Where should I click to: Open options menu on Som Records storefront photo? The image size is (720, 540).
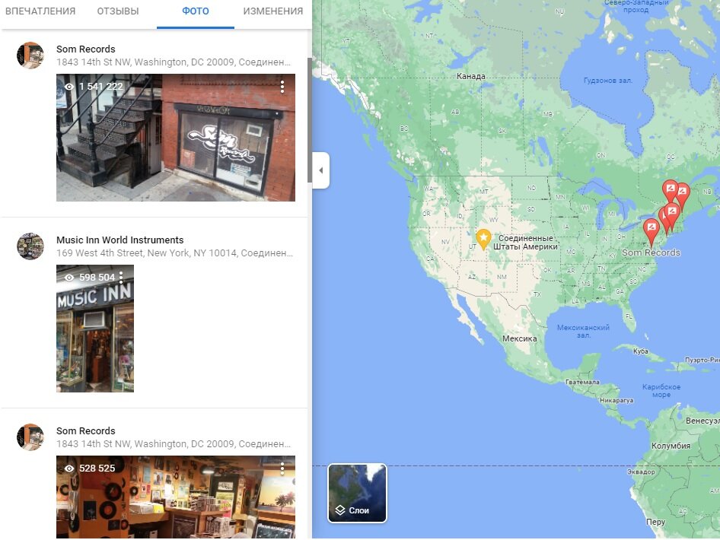coord(282,86)
